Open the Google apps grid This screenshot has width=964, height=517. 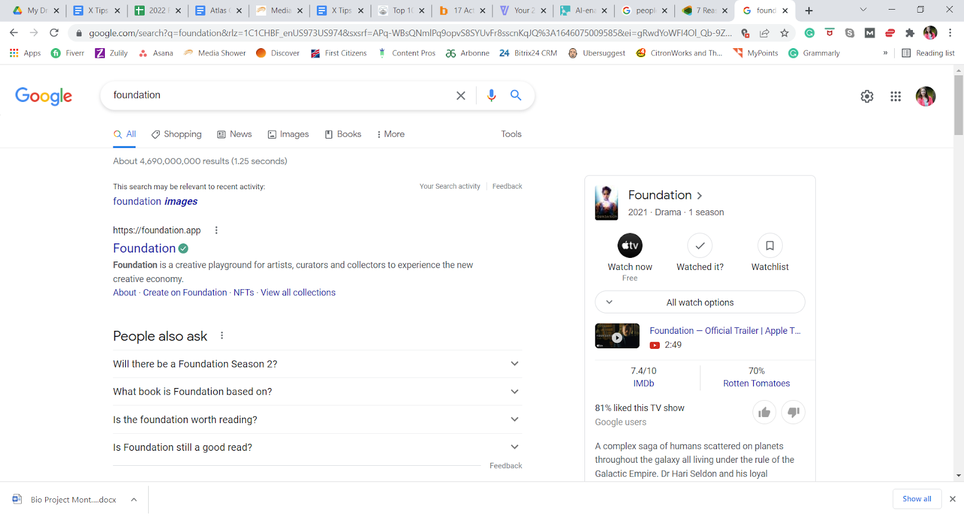pos(896,96)
